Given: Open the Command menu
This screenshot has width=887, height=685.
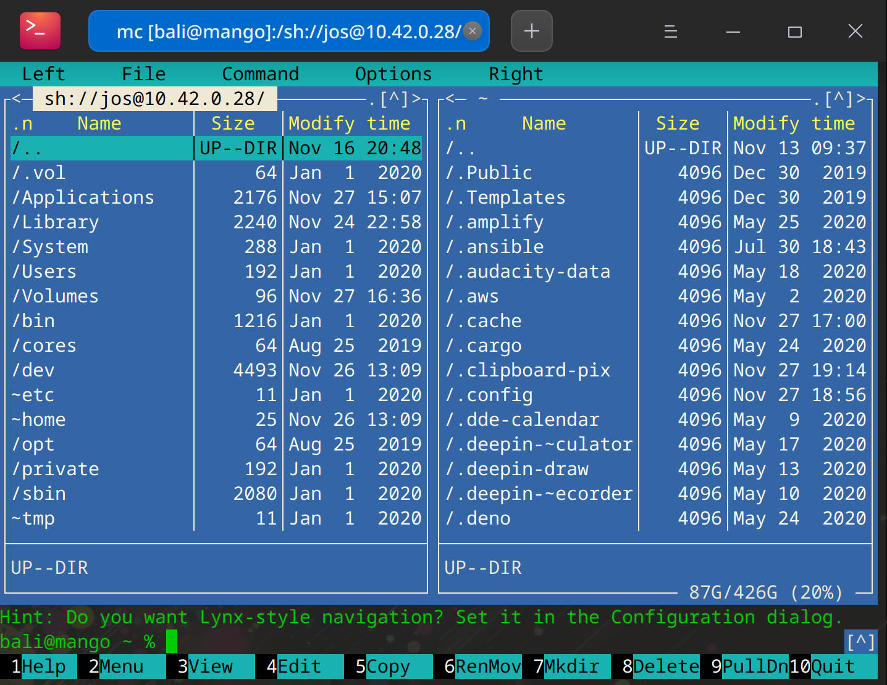Looking at the screenshot, I should pyautogui.click(x=260, y=74).
